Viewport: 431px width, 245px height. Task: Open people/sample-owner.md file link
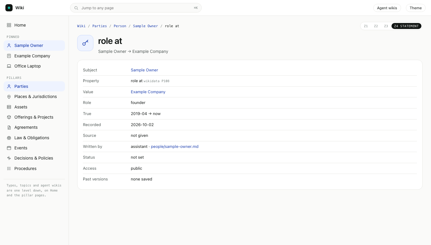pyautogui.click(x=175, y=146)
